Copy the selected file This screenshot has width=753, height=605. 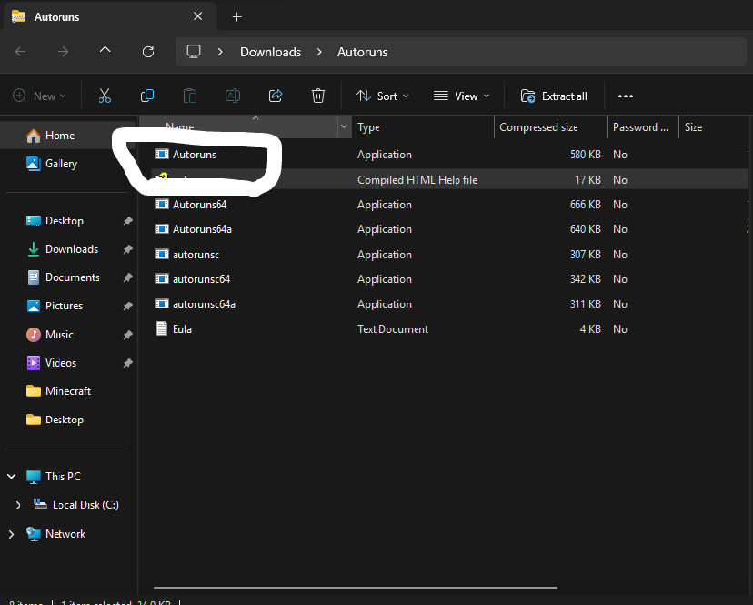click(147, 96)
